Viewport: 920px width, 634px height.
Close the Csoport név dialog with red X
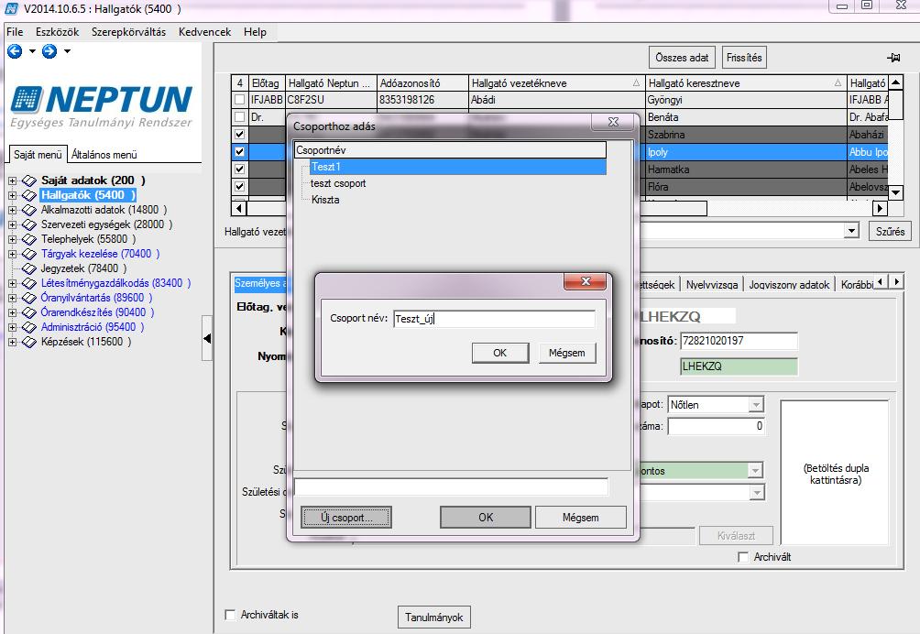coord(585,281)
